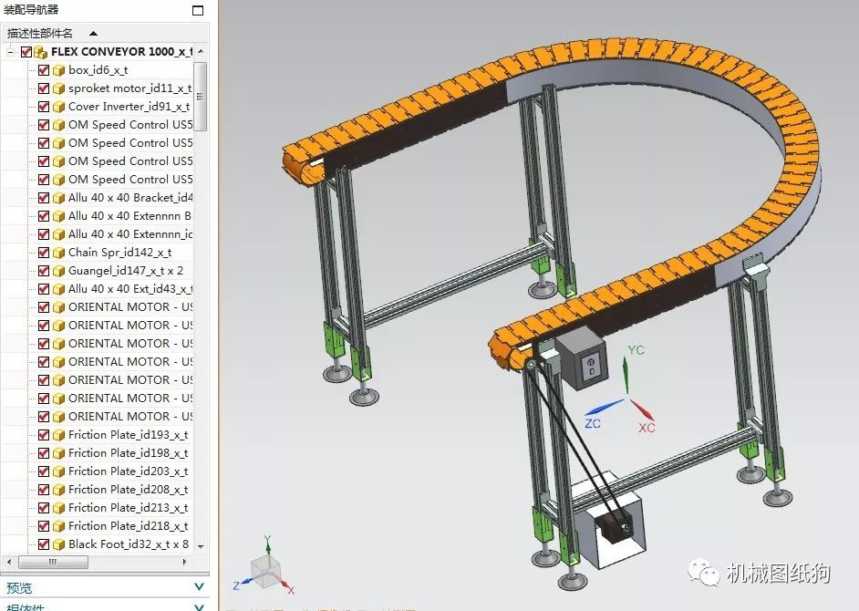Expand the 预览 section
This screenshot has width=859, height=611.
[x=199, y=587]
